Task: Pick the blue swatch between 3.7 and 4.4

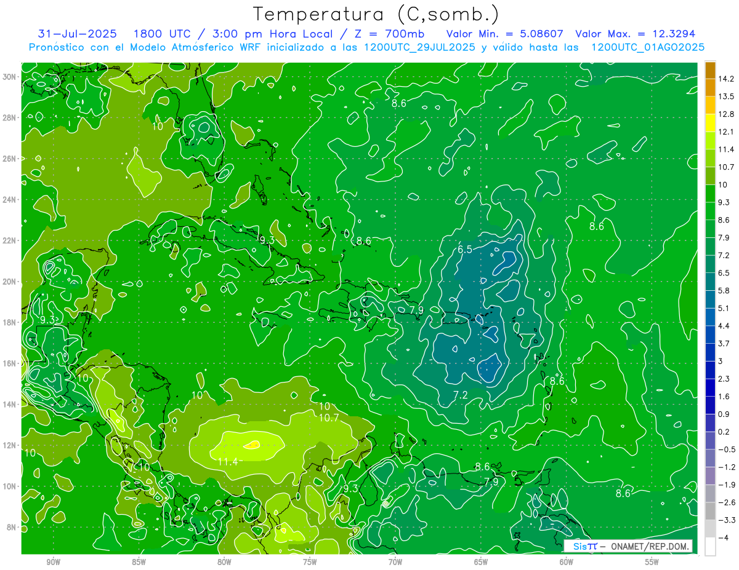Action: tap(710, 334)
